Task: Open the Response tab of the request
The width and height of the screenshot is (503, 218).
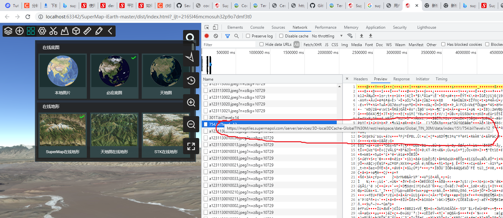Action: pyautogui.click(x=401, y=79)
